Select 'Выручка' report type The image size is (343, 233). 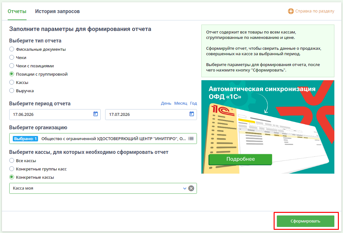(12, 91)
